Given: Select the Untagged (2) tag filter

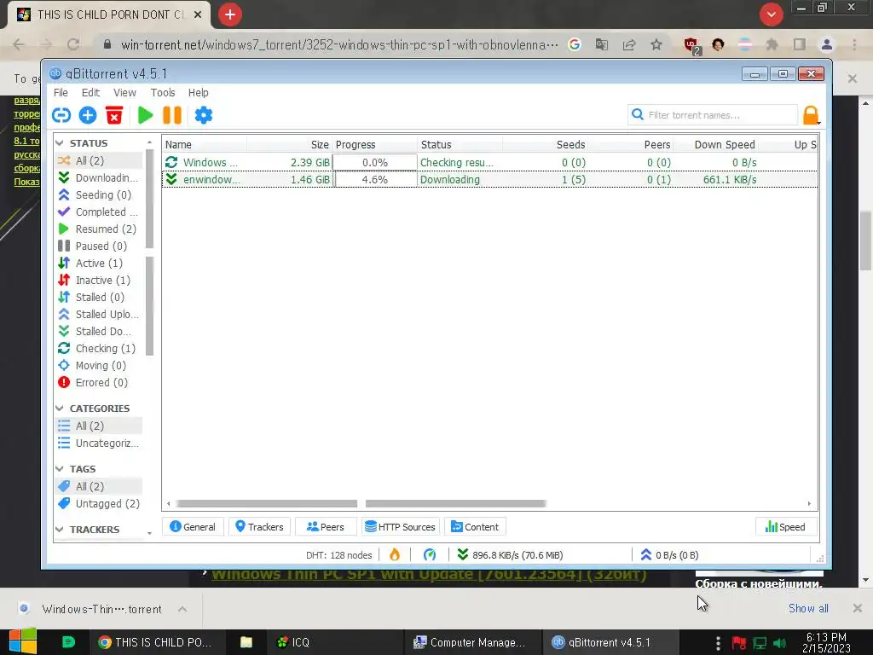Looking at the screenshot, I should 99,503.
